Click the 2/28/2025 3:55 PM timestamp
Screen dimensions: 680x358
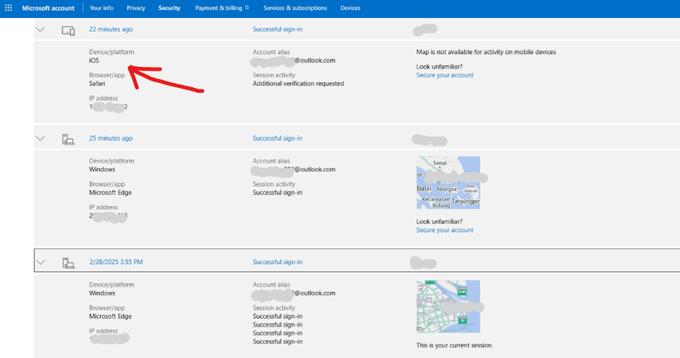(x=117, y=262)
